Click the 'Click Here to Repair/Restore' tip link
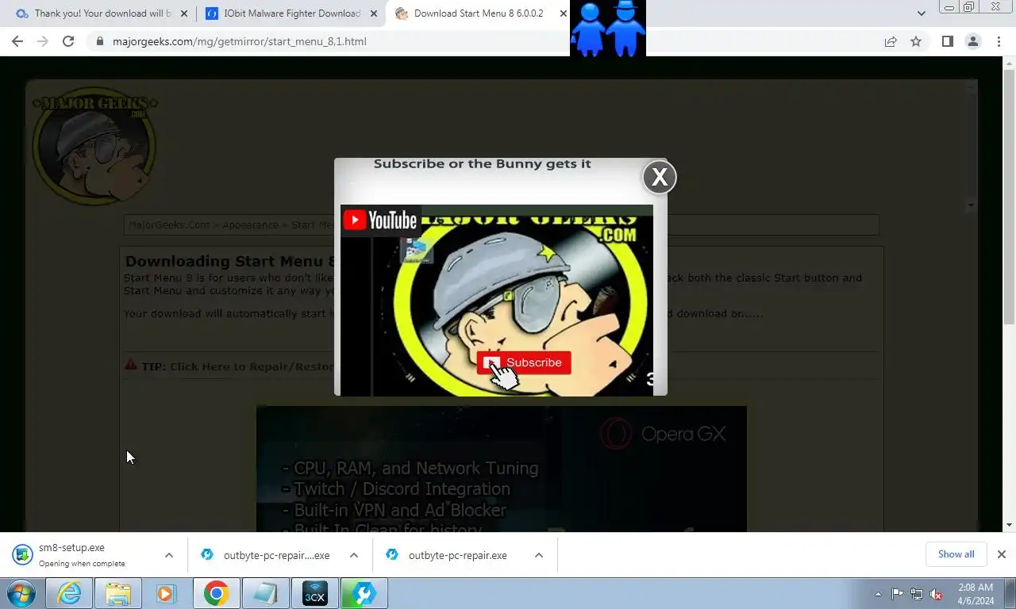Image resolution: width=1016 pixels, height=609 pixels. click(x=251, y=366)
